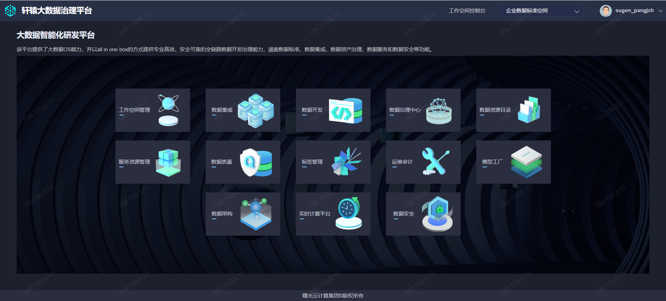Open the 服务资源管理 cube icon

[168, 162]
